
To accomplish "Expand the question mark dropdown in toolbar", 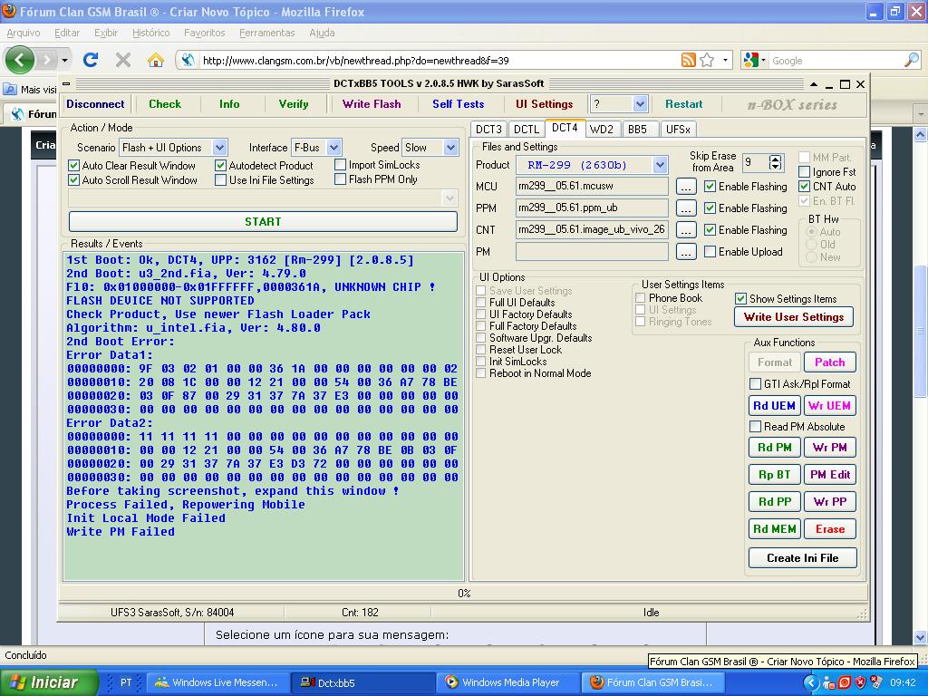I will (x=640, y=104).
